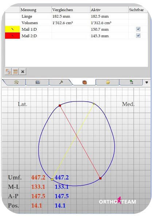Click Vergleichen volume value 1'312.6 cm³
The image size is (153, 217).
click(x=63, y=23)
